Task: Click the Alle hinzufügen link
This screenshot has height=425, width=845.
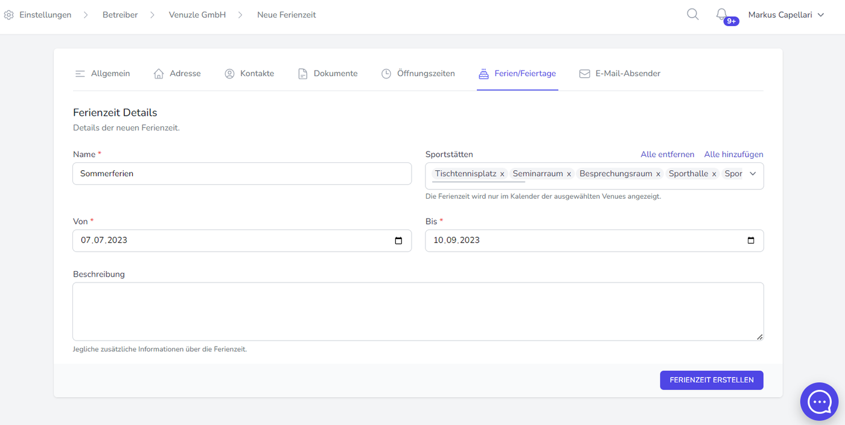Action: pos(733,155)
